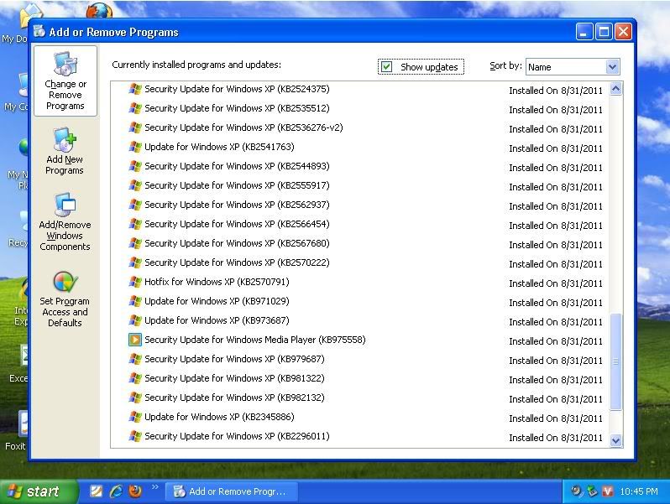Click icon beside Security Update KB2296011

tap(135, 436)
